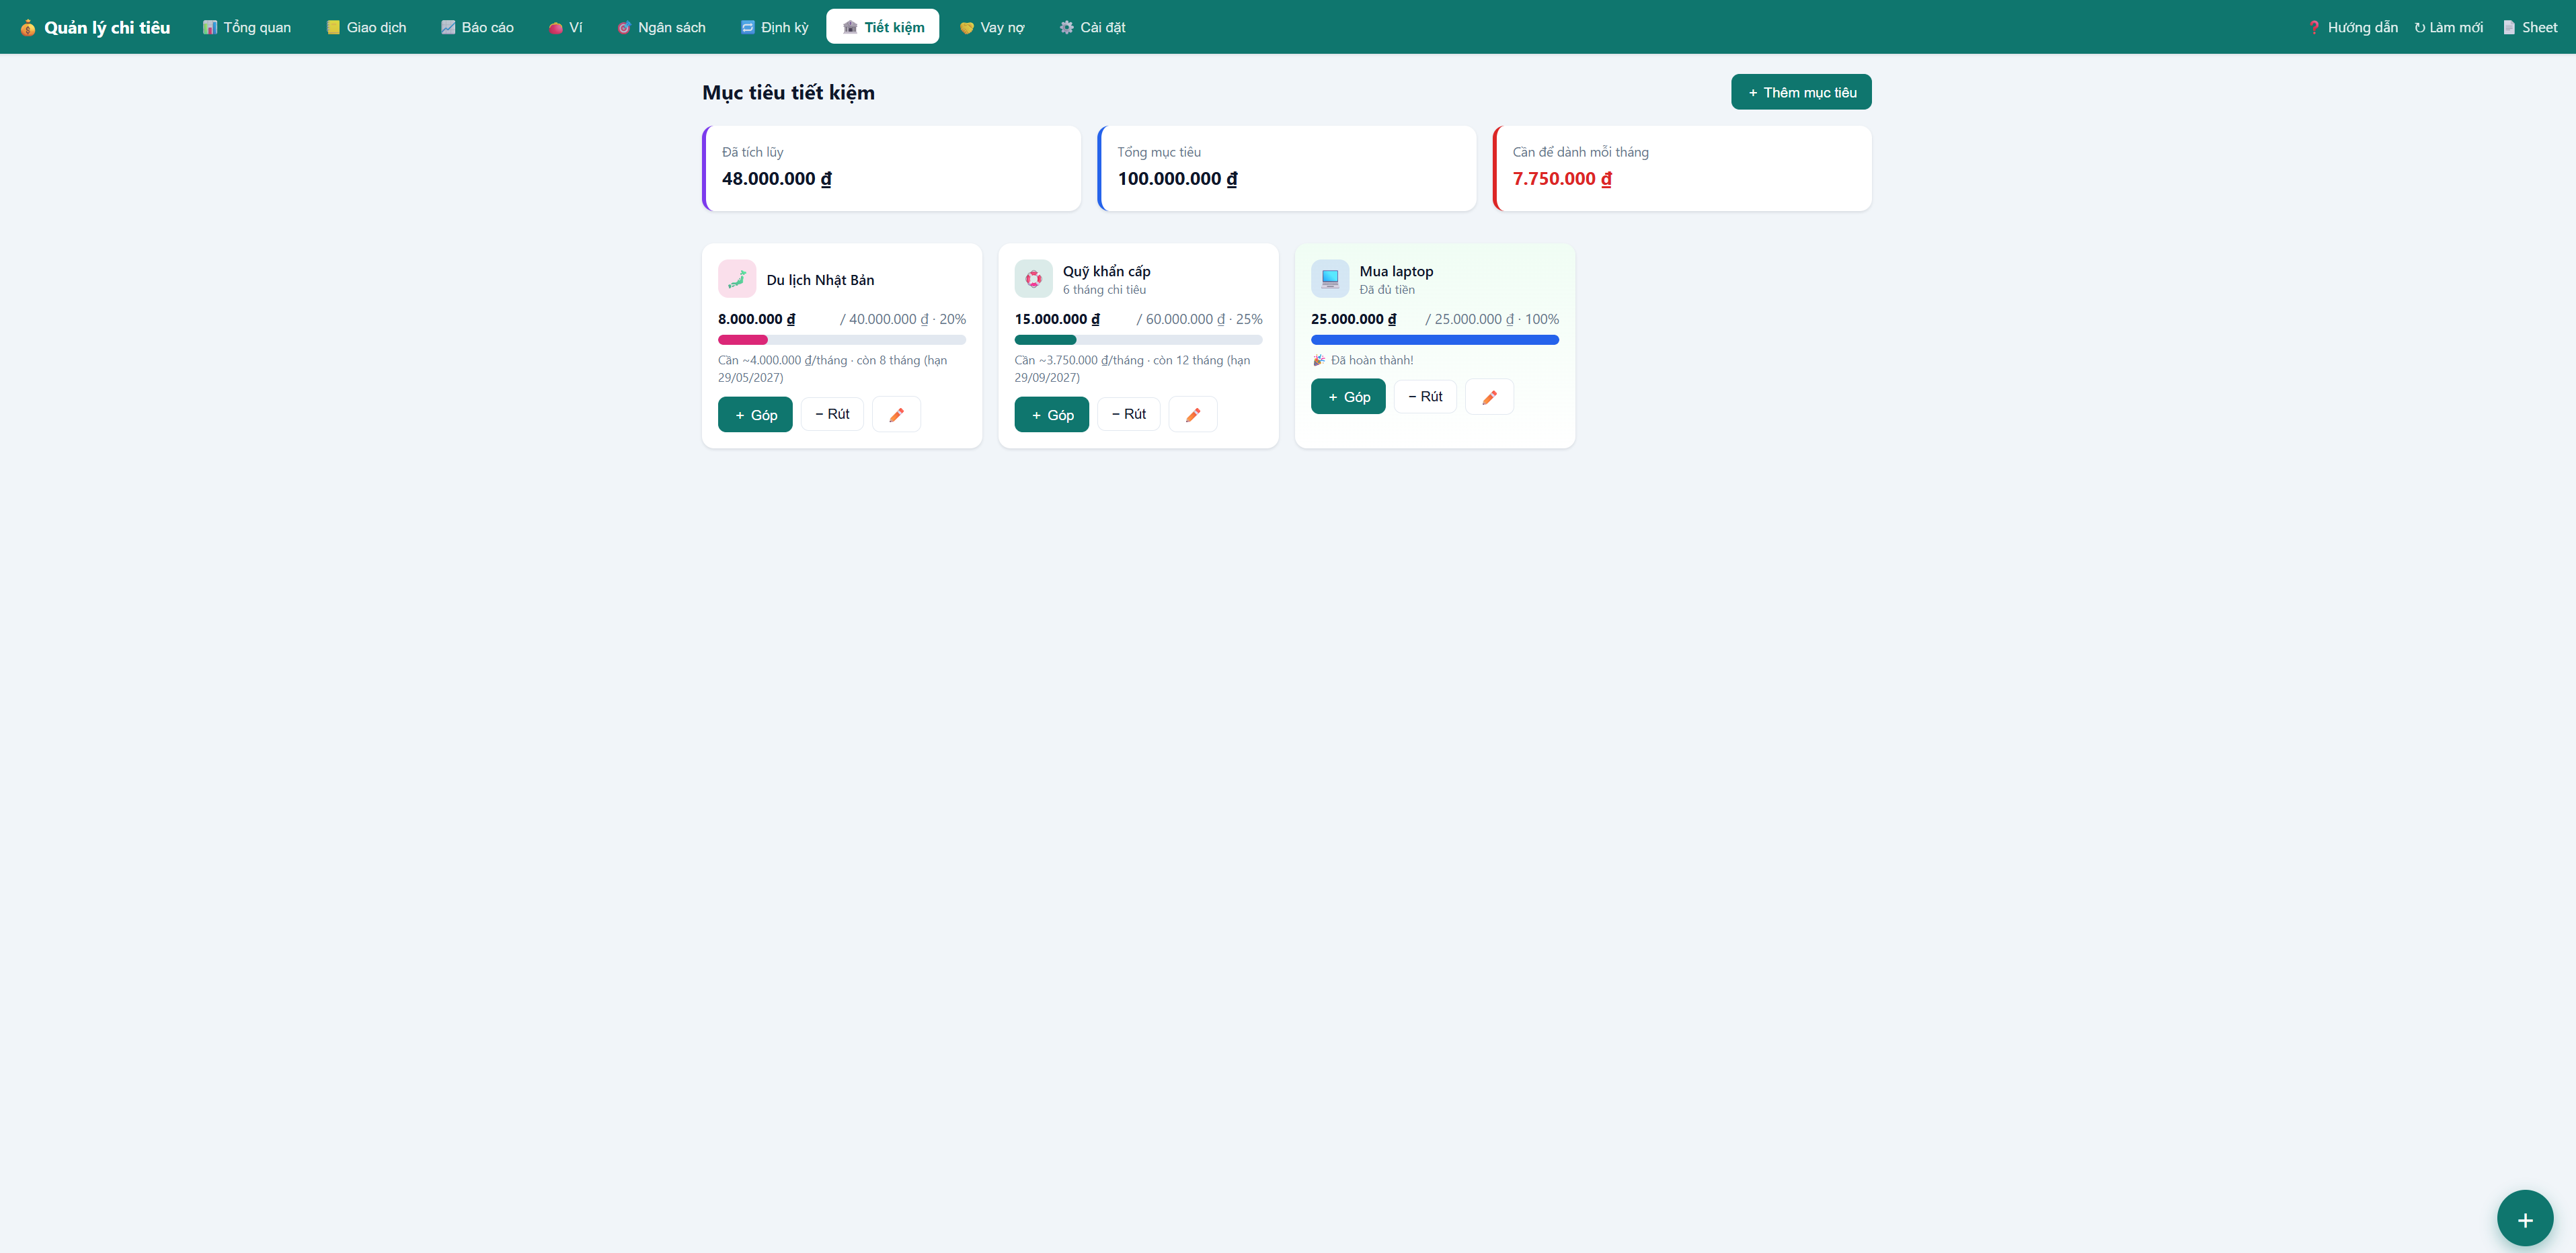
Task: Click Rút on Mua laptop card
Action: coord(1425,397)
